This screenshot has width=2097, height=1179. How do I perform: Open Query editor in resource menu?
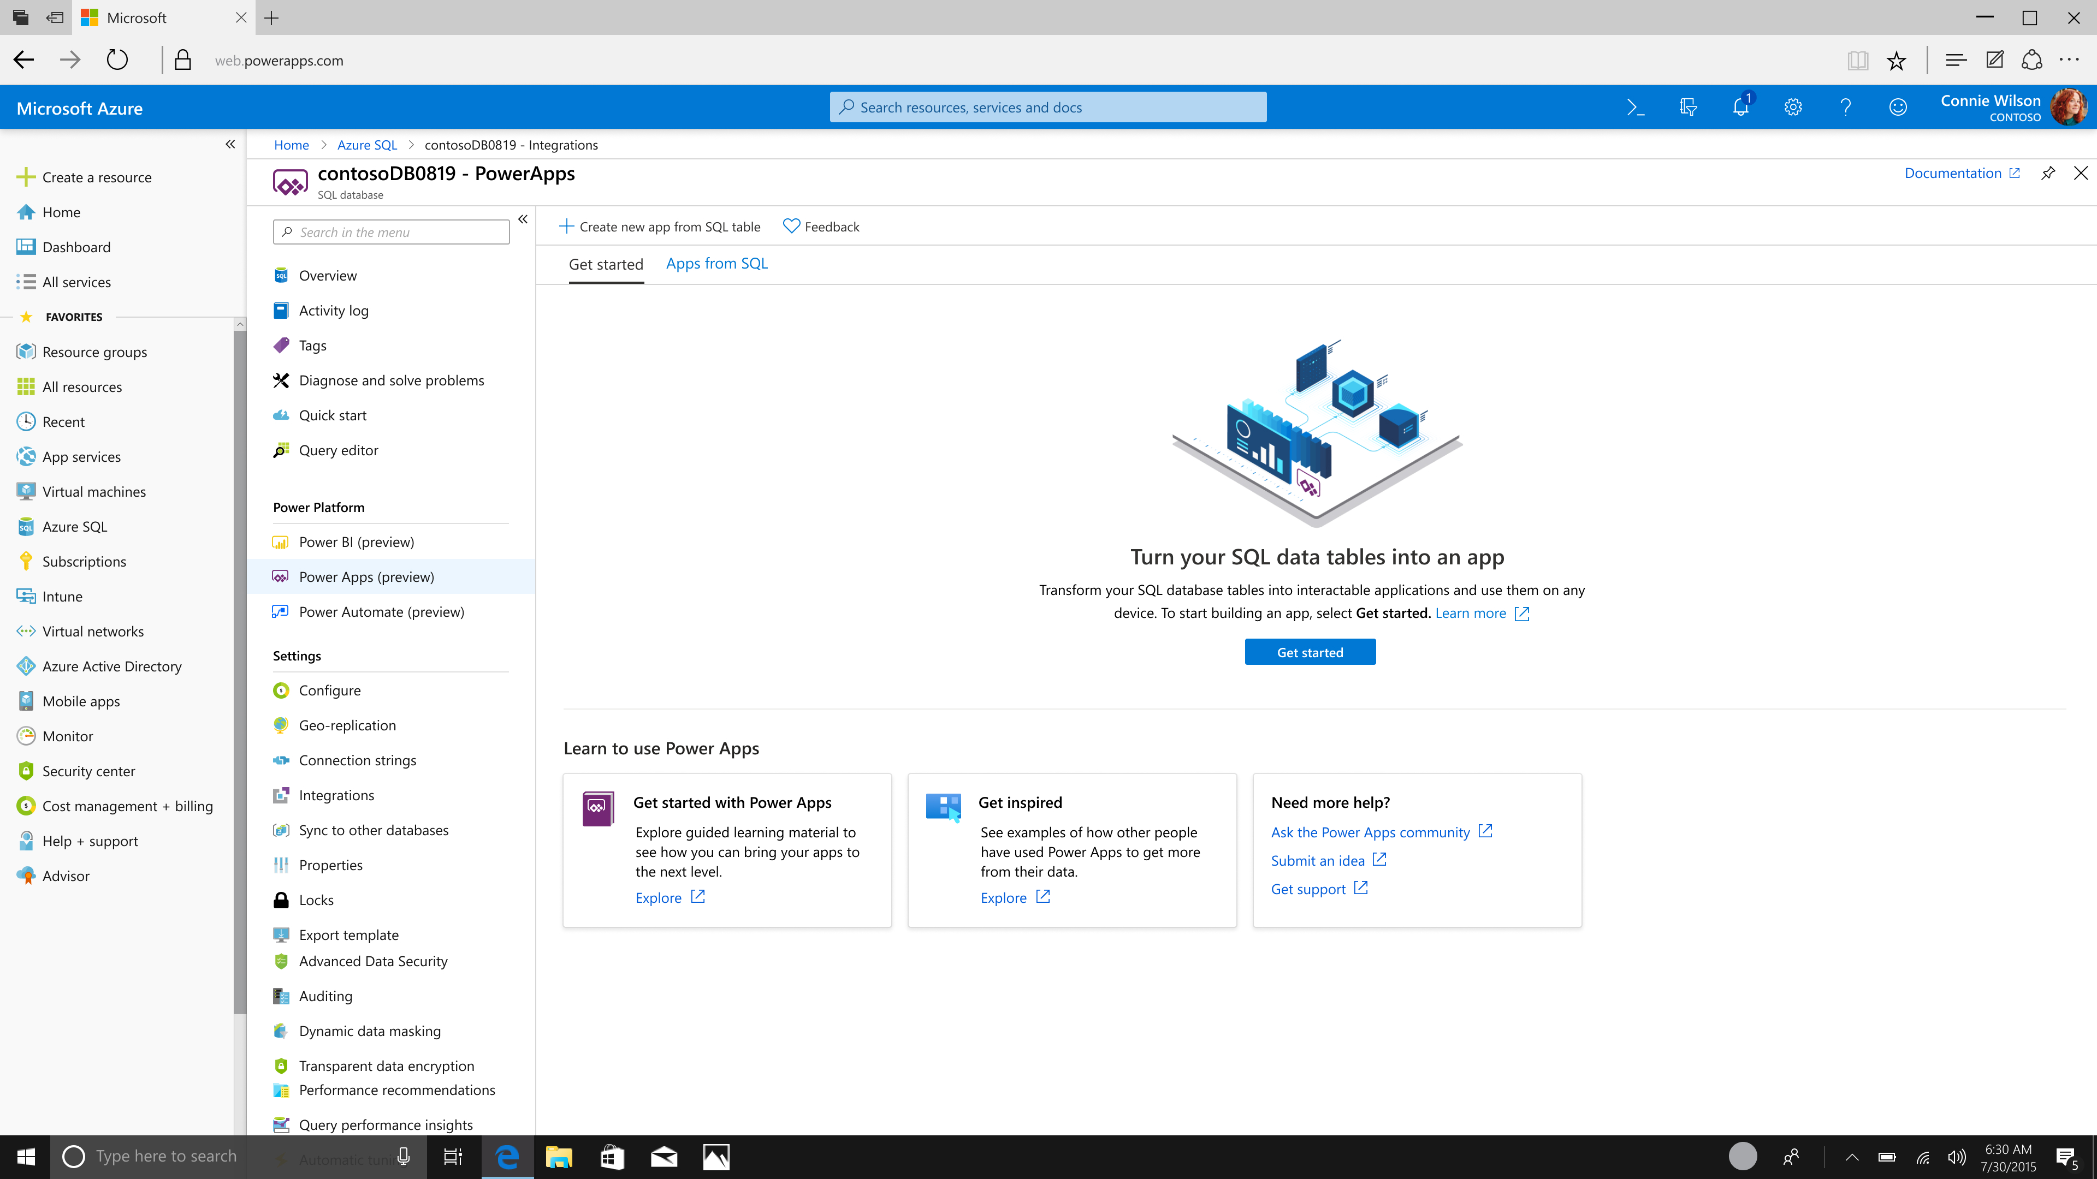338,450
